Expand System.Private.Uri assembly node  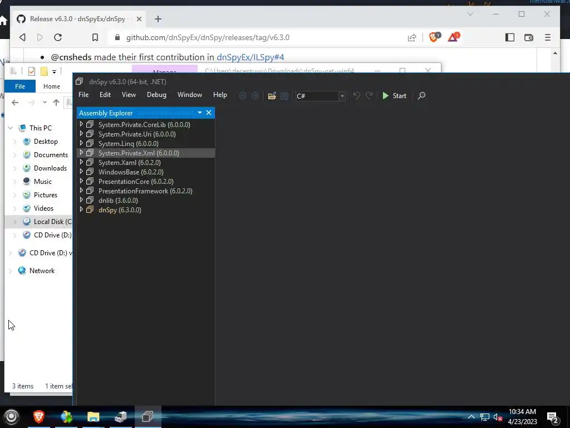pos(81,134)
